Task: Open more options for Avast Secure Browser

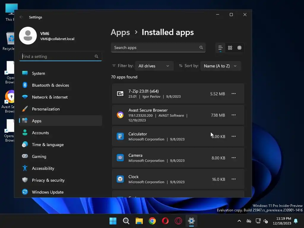Action: [234, 115]
